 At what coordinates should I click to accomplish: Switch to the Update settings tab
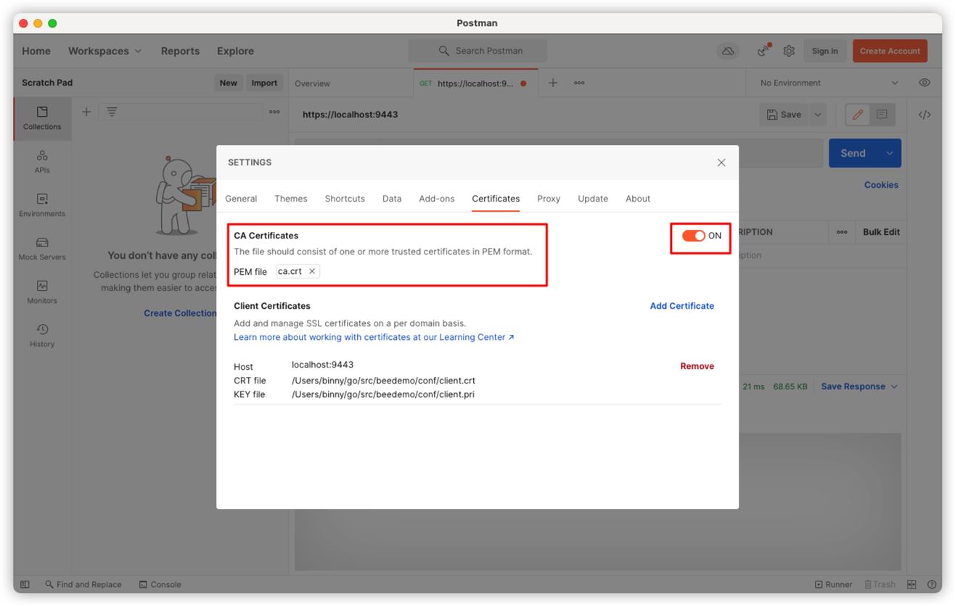tap(593, 199)
